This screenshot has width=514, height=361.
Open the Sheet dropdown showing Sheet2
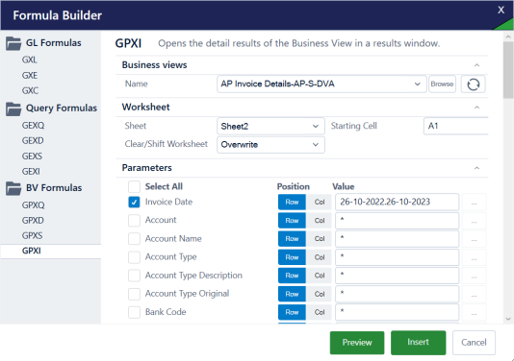click(x=270, y=126)
